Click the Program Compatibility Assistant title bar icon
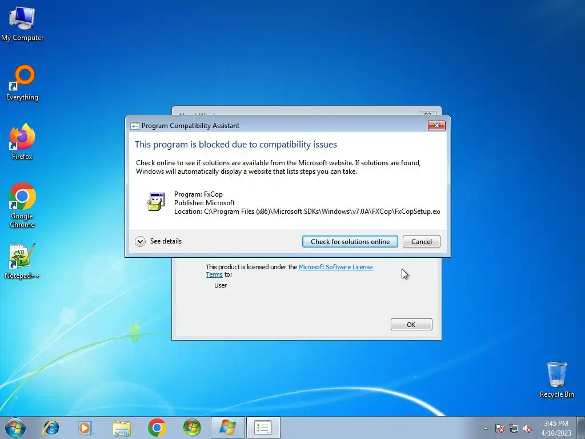 tap(134, 126)
